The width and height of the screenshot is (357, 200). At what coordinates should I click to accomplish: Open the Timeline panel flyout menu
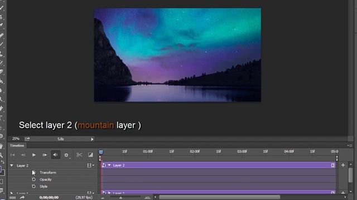tap(350, 146)
